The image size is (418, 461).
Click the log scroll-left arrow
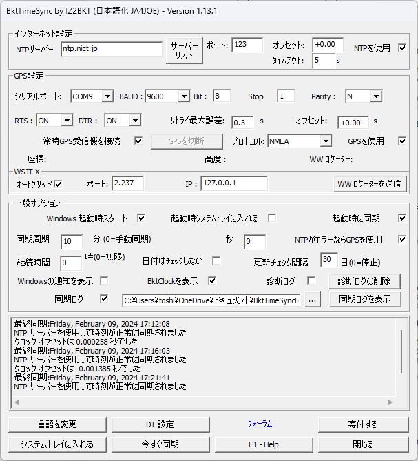(x=17, y=402)
